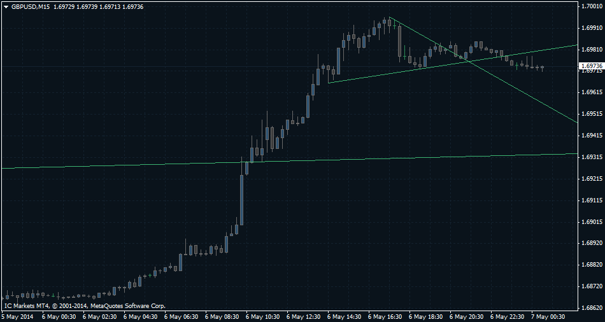Click the highest candle at the chart peak
This screenshot has height=322, width=605.
pyautogui.click(x=389, y=22)
